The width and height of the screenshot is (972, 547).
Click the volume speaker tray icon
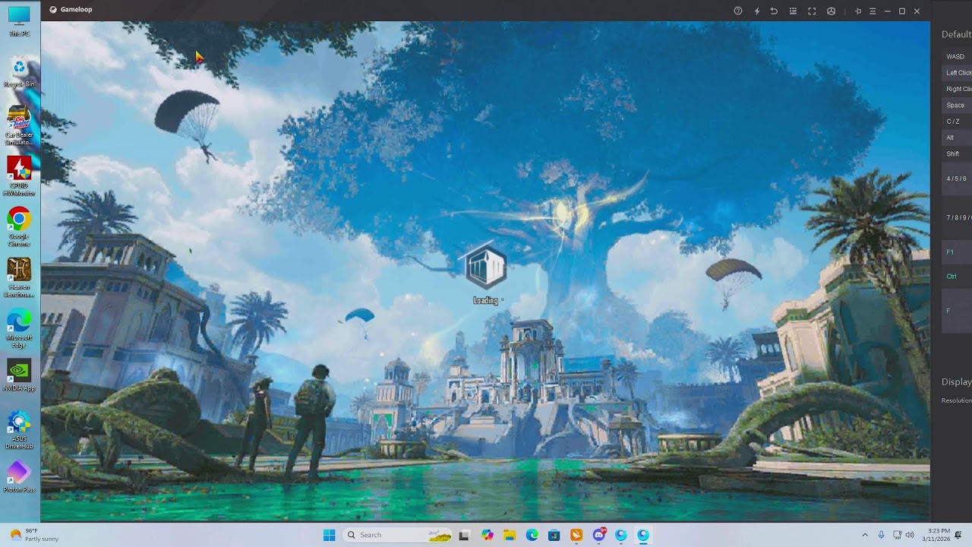coord(910,535)
